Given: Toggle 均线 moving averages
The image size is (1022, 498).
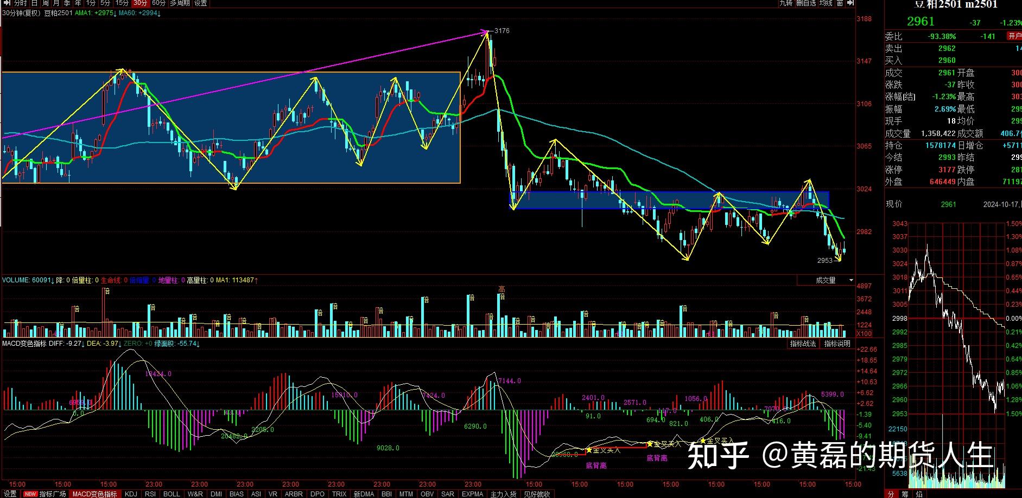Looking at the screenshot, I should pyautogui.click(x=826, y=3).
